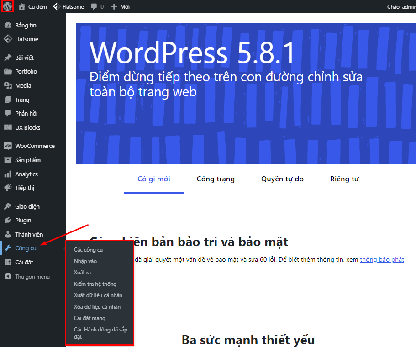Viewport: 416px width, 347px height.
Task: Switch to the Công trạng tab
Action: click(x=216, y=179)
